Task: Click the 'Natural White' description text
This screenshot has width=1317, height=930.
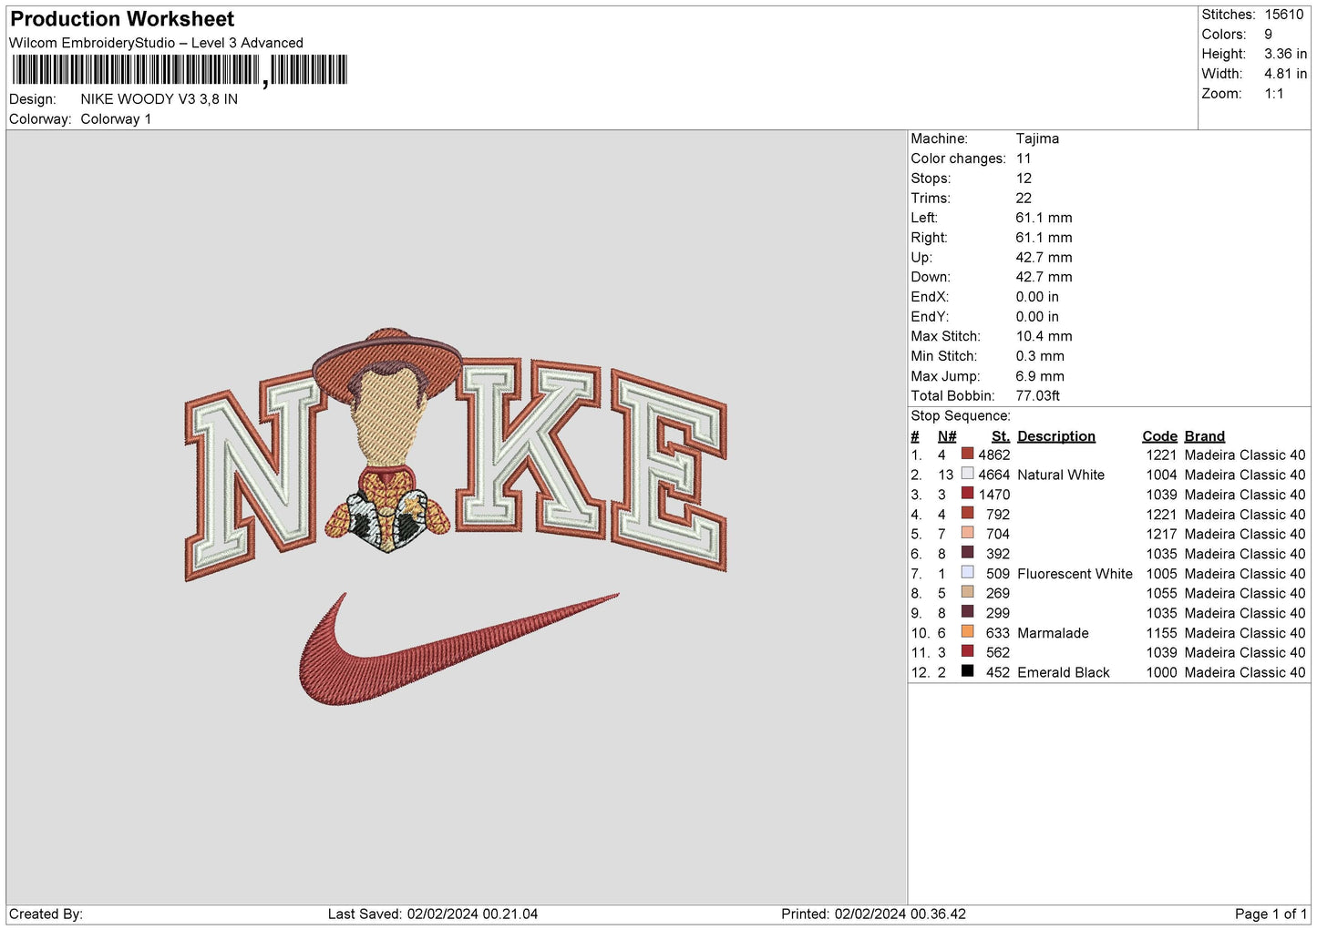Action: [1061, 475]
